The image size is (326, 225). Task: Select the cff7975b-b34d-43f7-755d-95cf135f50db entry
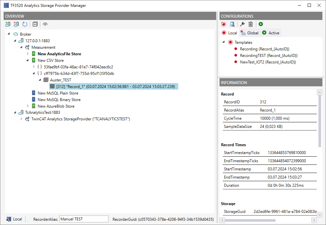coord(79,74)
